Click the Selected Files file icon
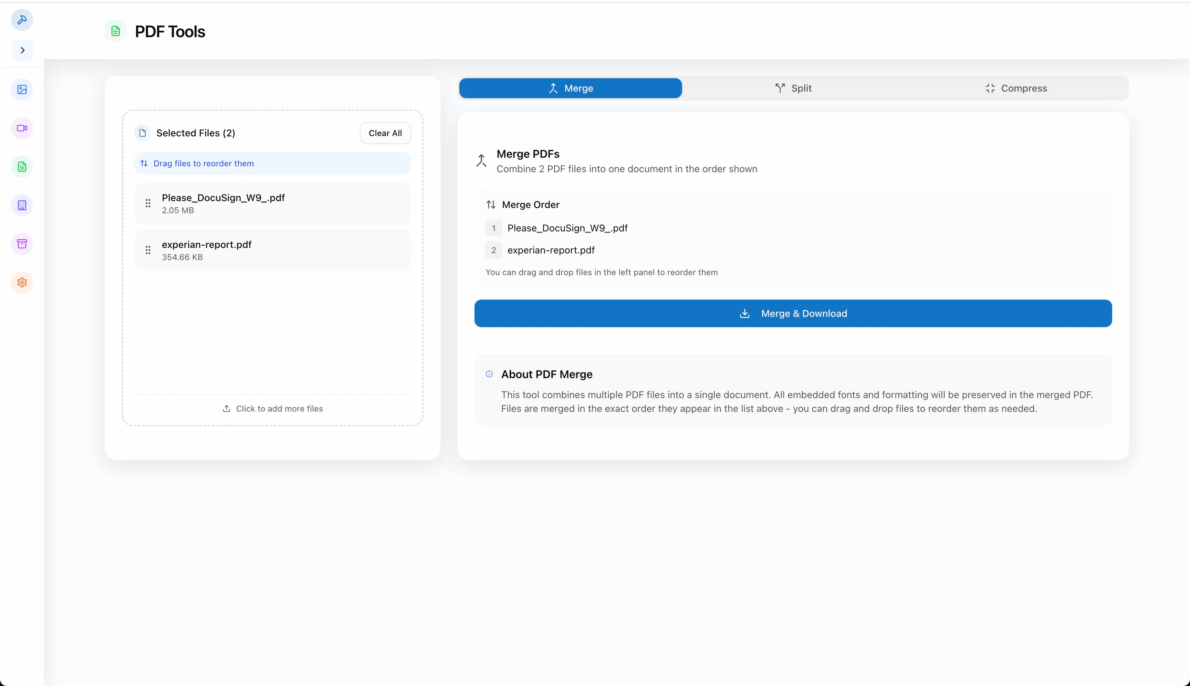The width and height of the screenshot is (1190, 686). click(142, 133)
